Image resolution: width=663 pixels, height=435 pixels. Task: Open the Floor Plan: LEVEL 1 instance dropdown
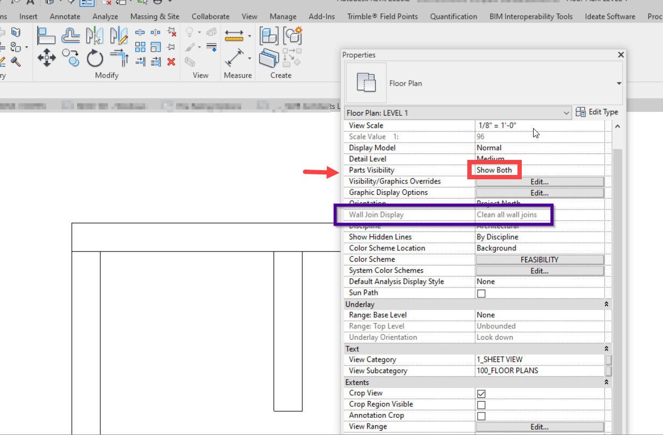tap(566, 113)
